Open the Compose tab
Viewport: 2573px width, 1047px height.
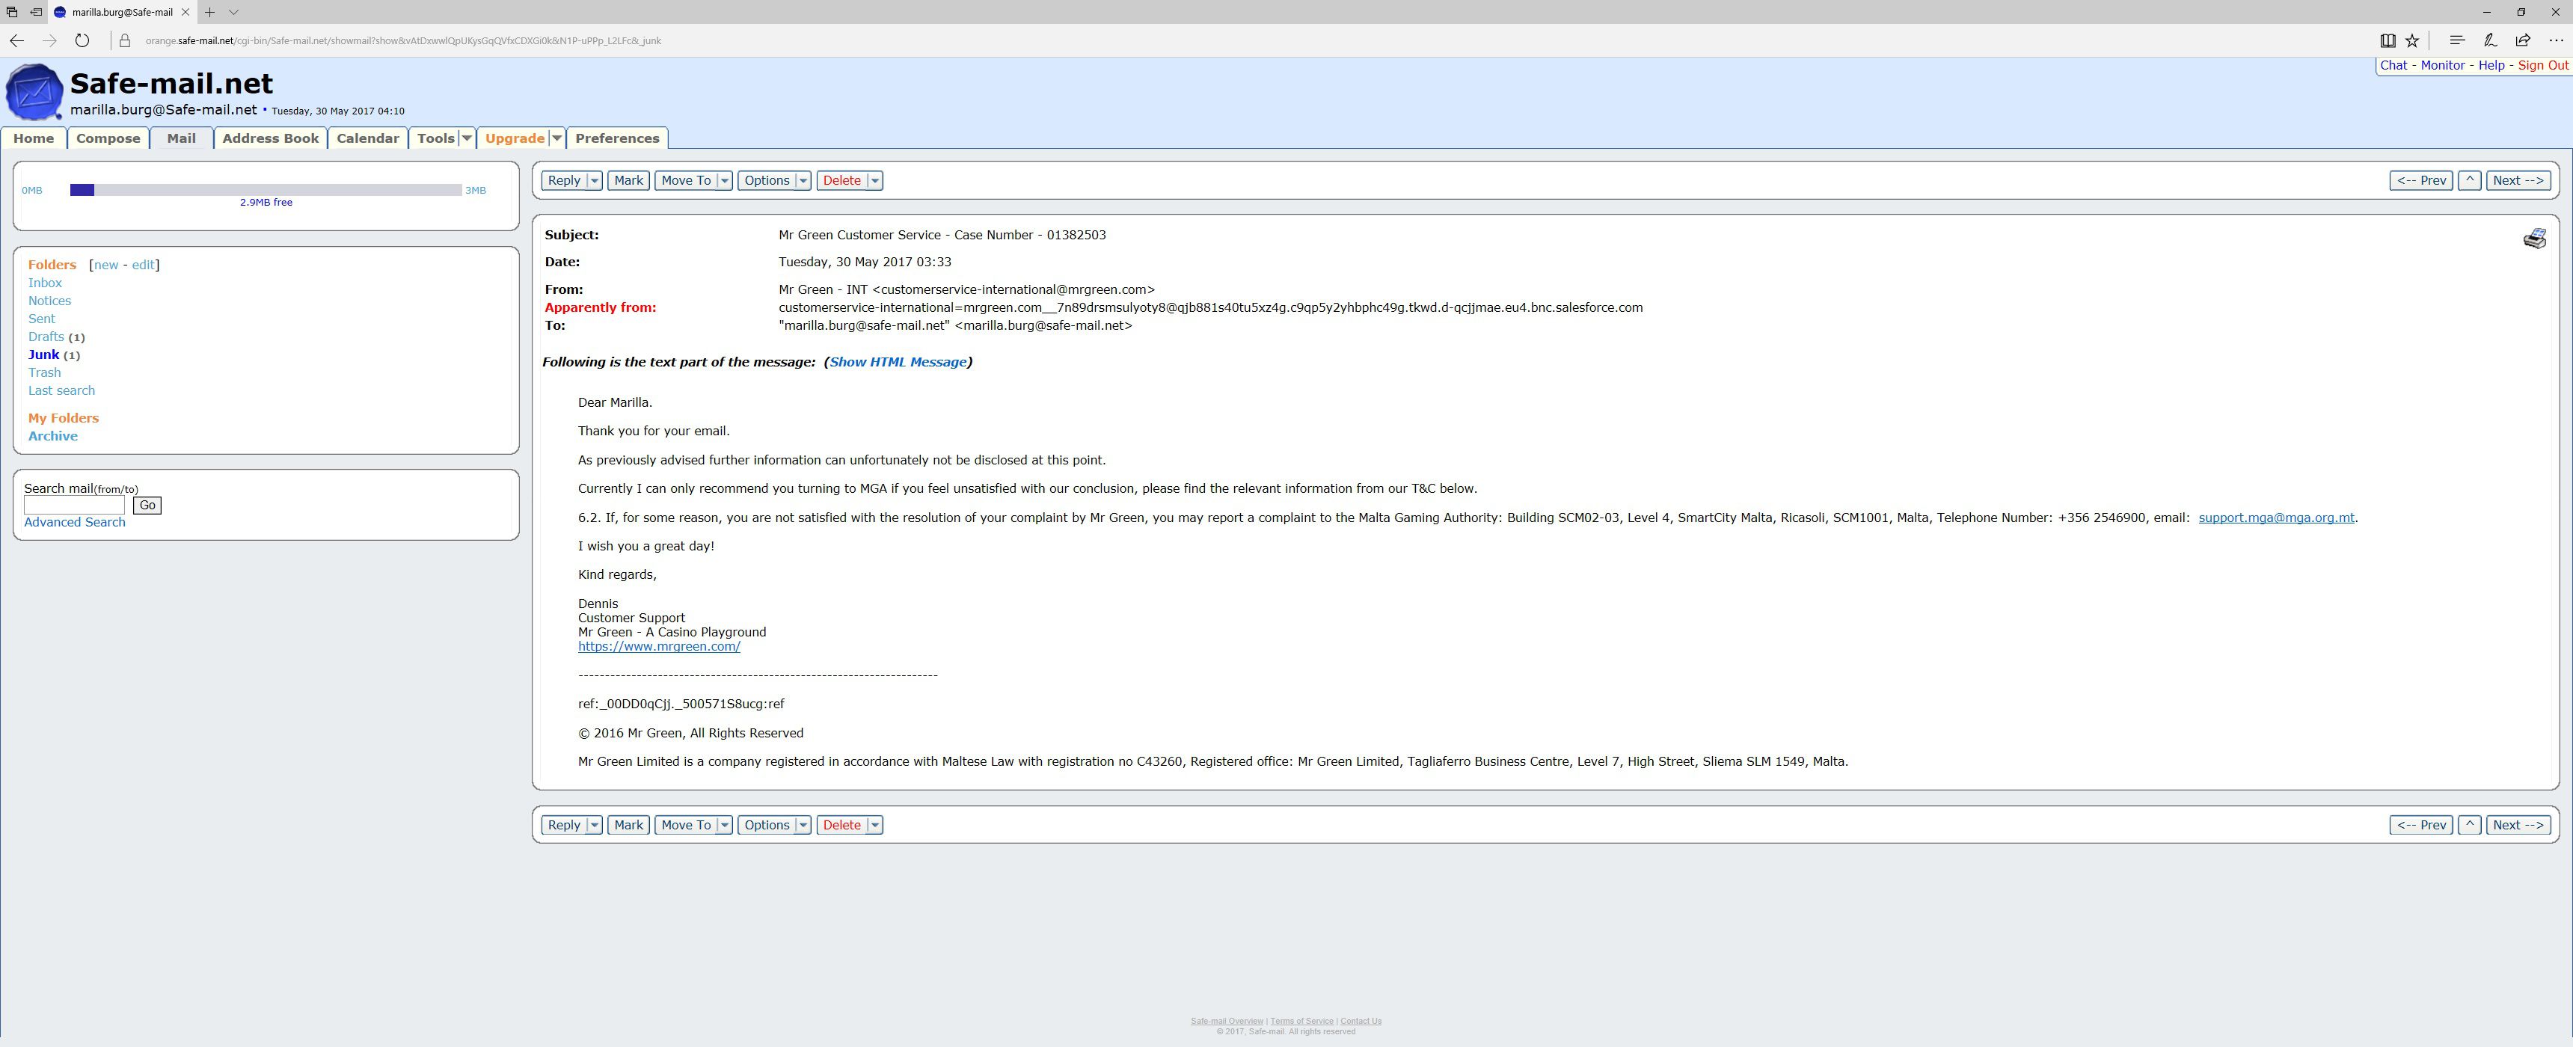108,139
